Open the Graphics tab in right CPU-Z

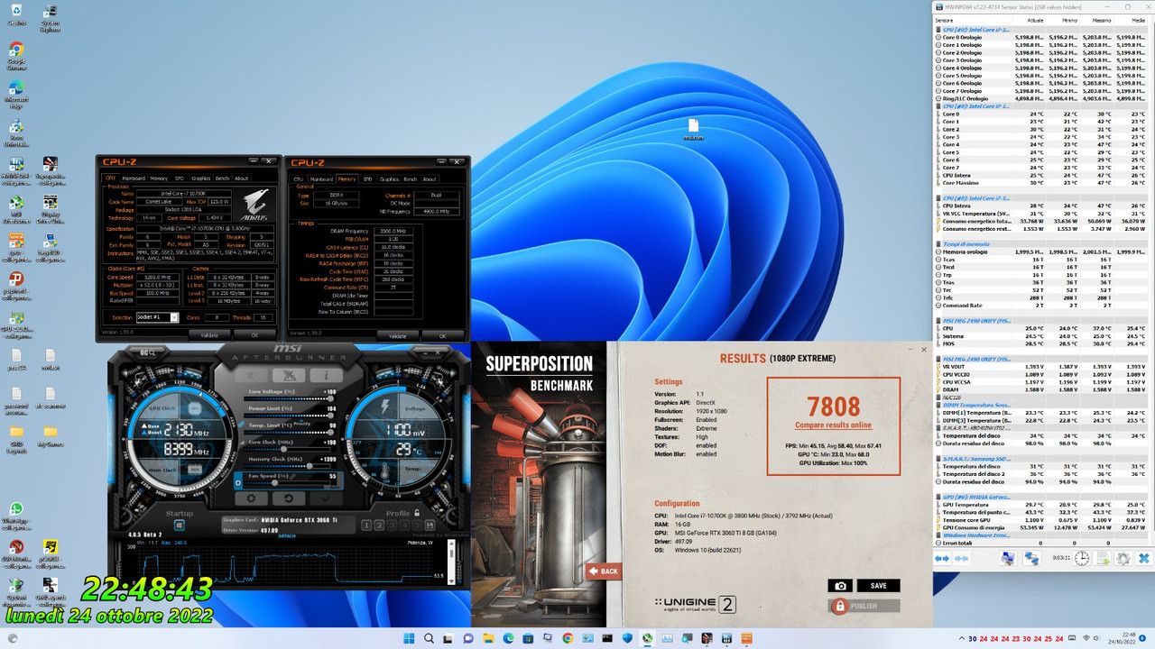point(389,179)
